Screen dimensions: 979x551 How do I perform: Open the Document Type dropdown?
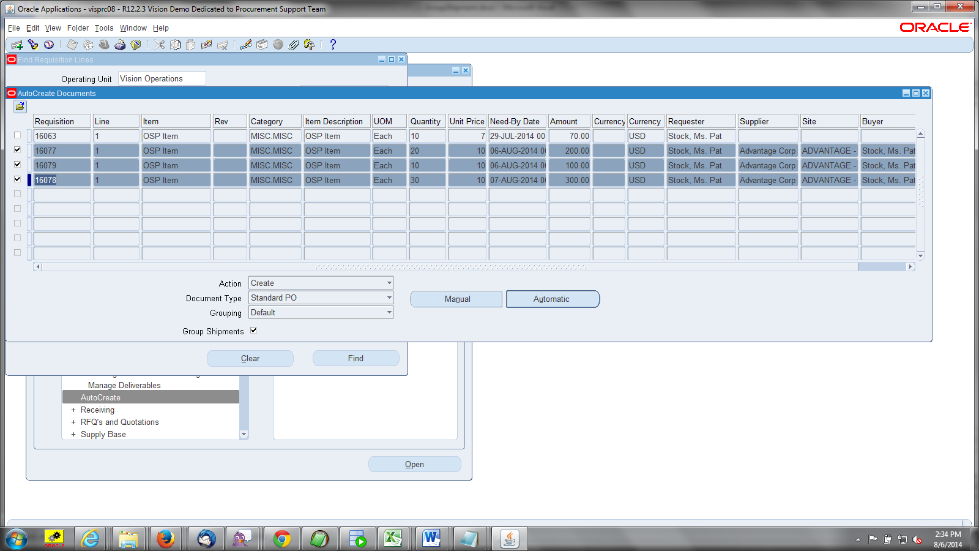[389, 298]
